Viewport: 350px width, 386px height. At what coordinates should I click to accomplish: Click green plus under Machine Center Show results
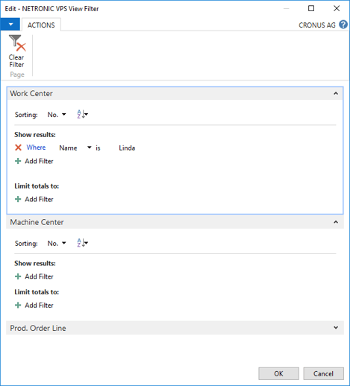(18, 276)
